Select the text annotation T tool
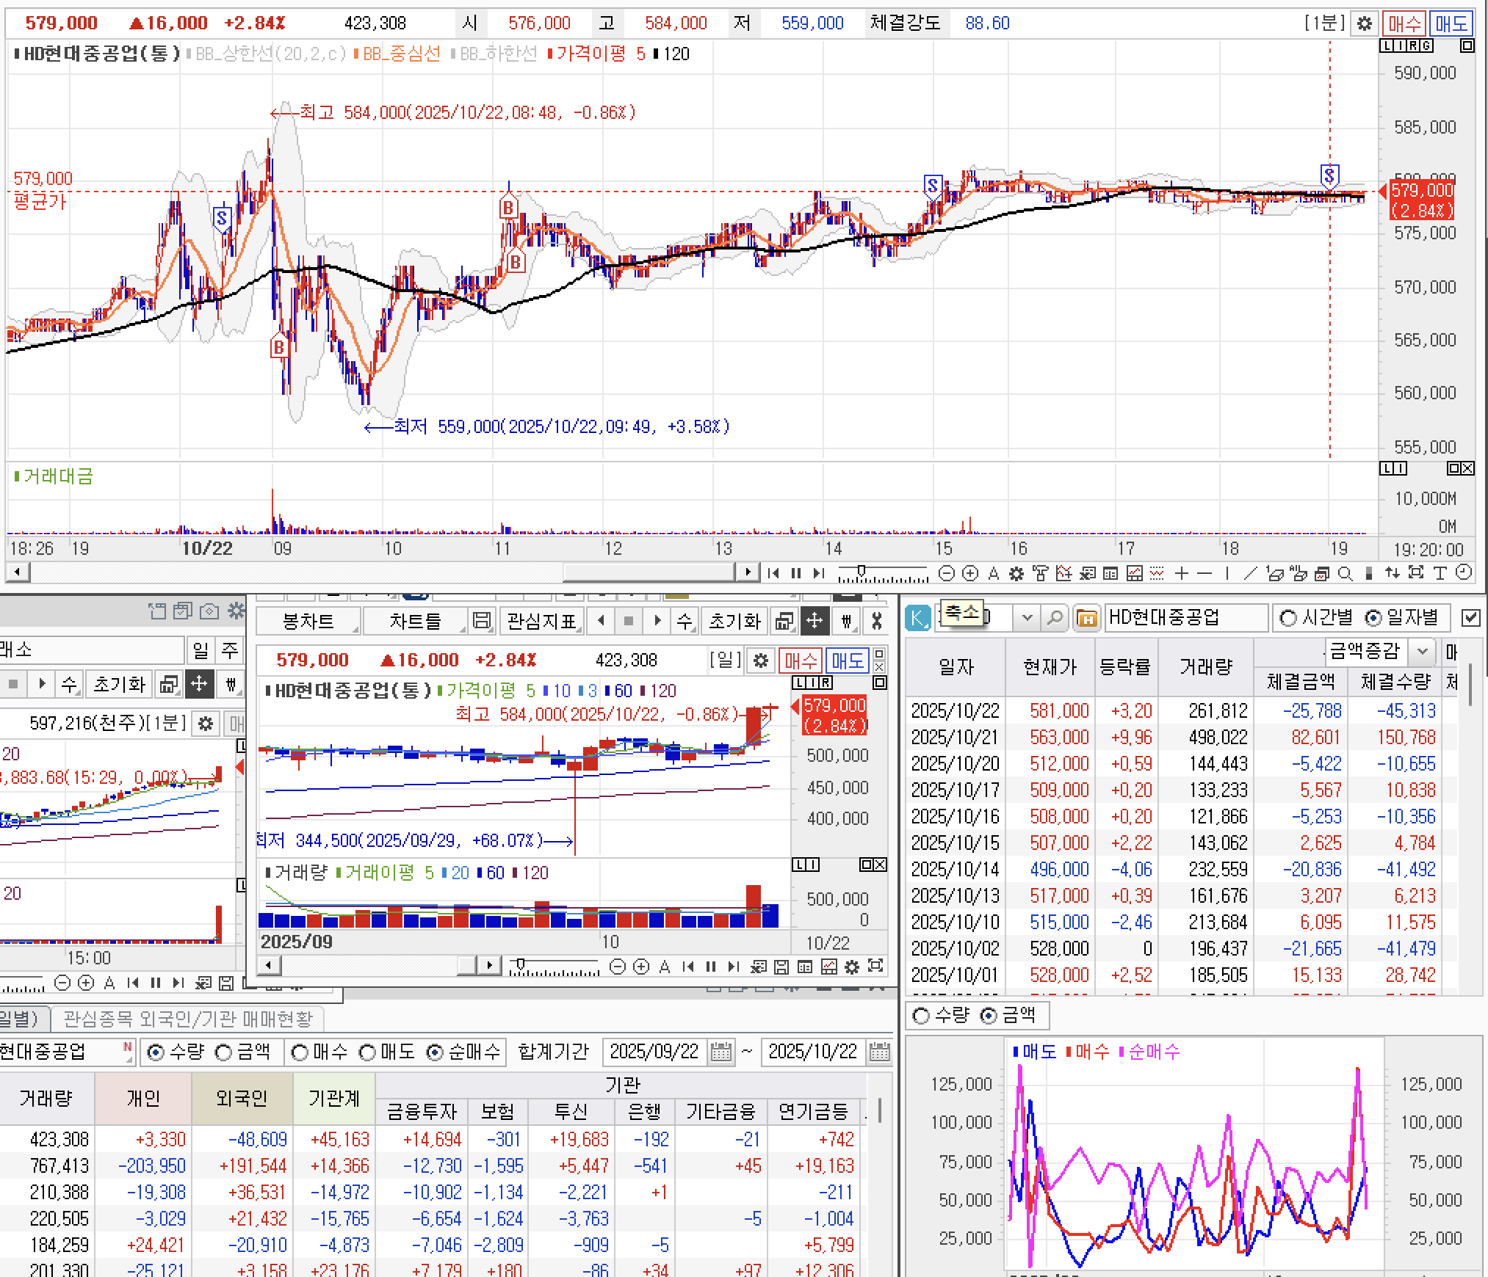The width and height of the screenshot is (1488, 1277). click(x=1440, y=573)
